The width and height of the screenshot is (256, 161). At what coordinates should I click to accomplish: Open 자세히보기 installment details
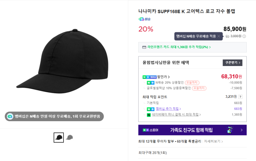(214, 141)
